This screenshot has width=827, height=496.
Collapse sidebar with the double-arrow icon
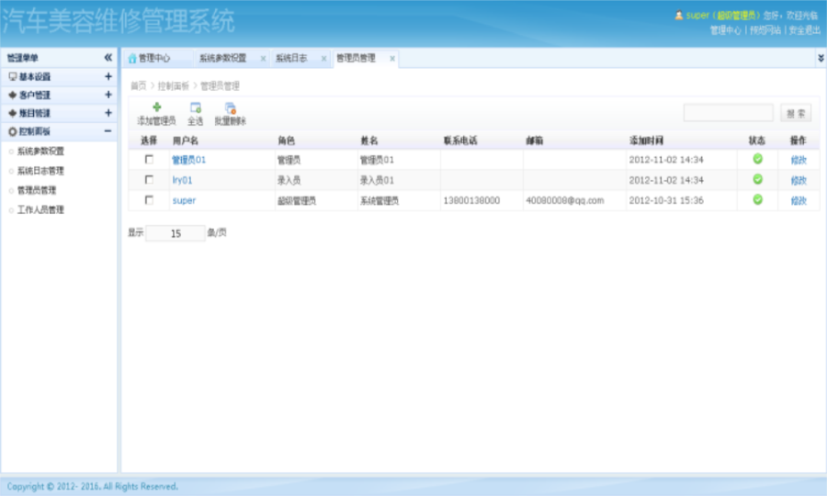click(108, 58)
